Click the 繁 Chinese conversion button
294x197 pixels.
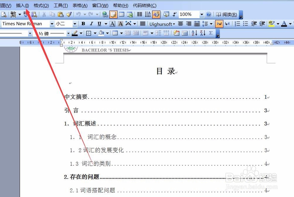(13, 14)
